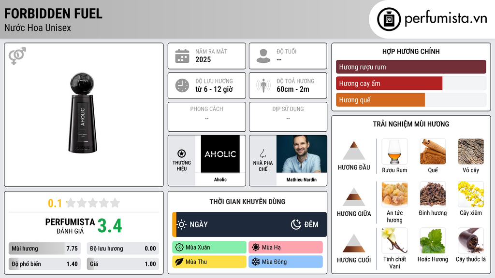Click the 0.1 user rating value
This screenshot has height=278, width=495.
click(55, 203)
